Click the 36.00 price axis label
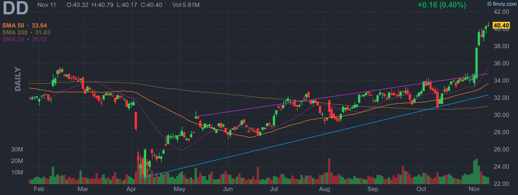 501,63
